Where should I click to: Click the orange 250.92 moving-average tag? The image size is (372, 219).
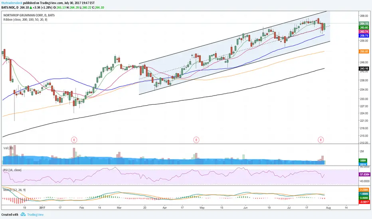point(364,51)
